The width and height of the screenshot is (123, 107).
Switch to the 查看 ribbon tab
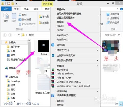tap(36, 9)
